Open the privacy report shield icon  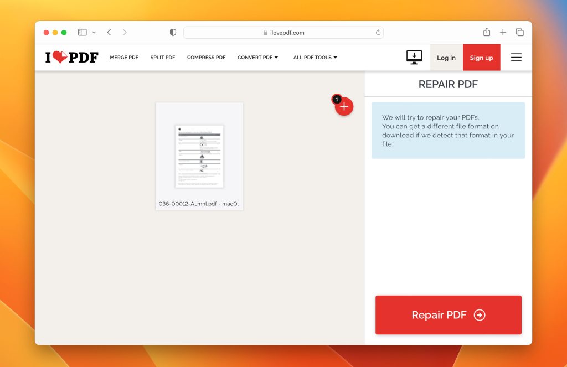[173, 32]
